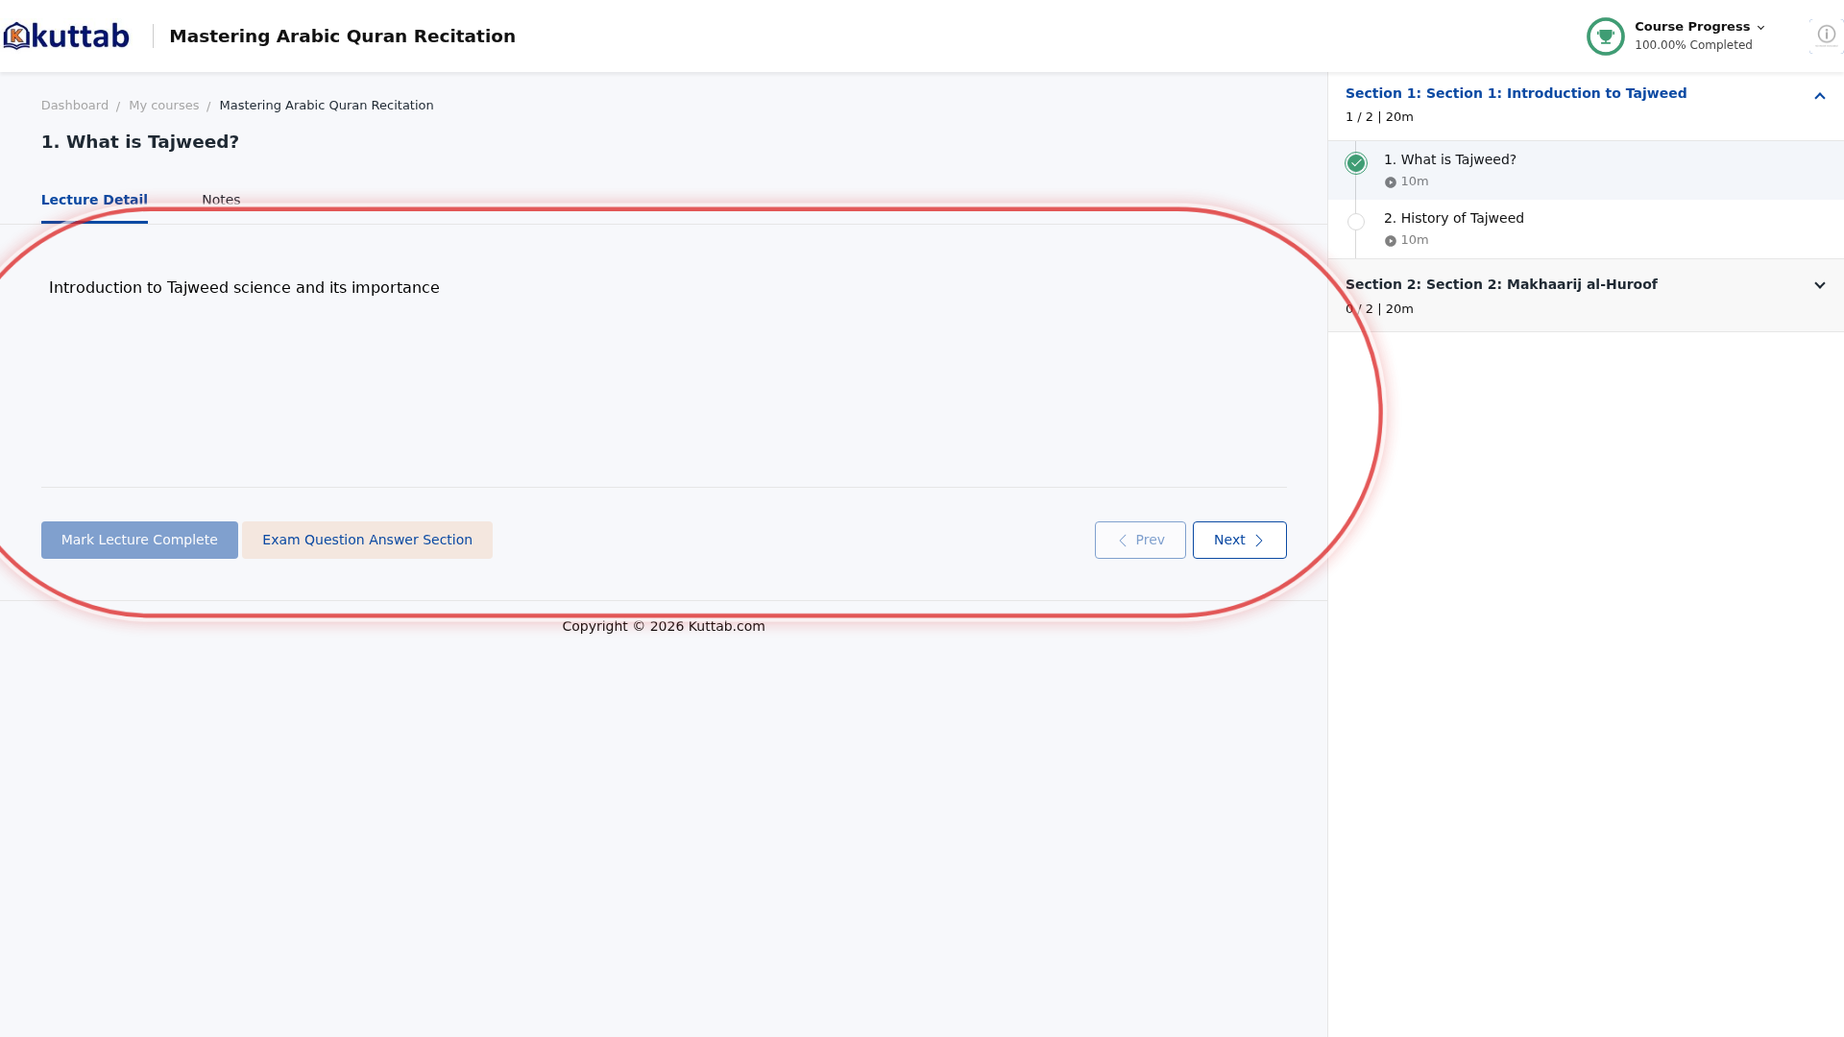This screenshot has height=1037, width=1844.
Task: Open the Kuttab logo home link
Action: (x=65, y=36)
